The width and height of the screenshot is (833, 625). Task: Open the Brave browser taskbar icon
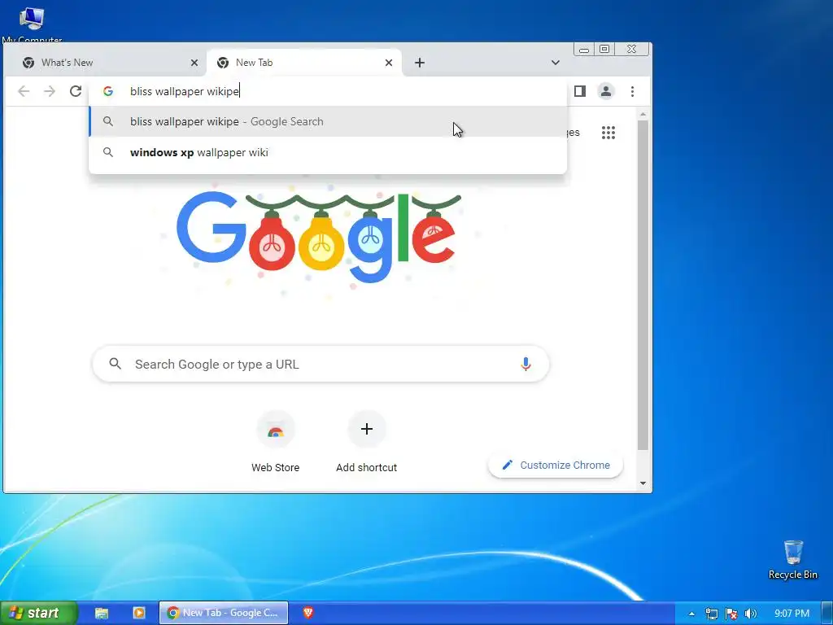[x=308, y=612]
